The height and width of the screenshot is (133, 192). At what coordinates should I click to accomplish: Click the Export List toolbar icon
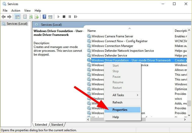click(x=37, y=17)
